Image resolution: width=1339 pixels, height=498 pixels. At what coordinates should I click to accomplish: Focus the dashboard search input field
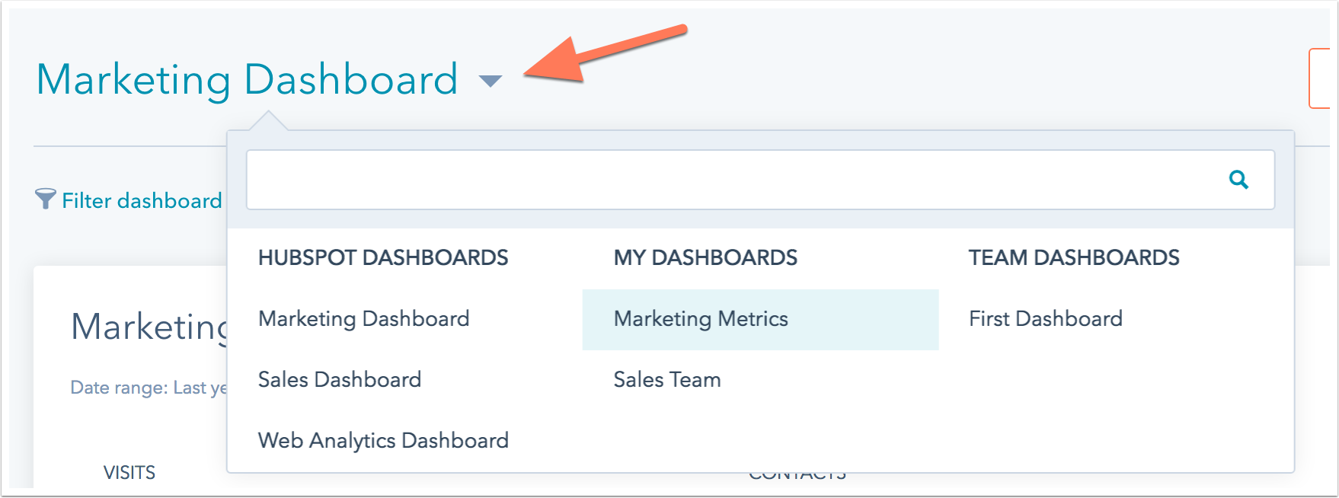[x=760, y=180]
